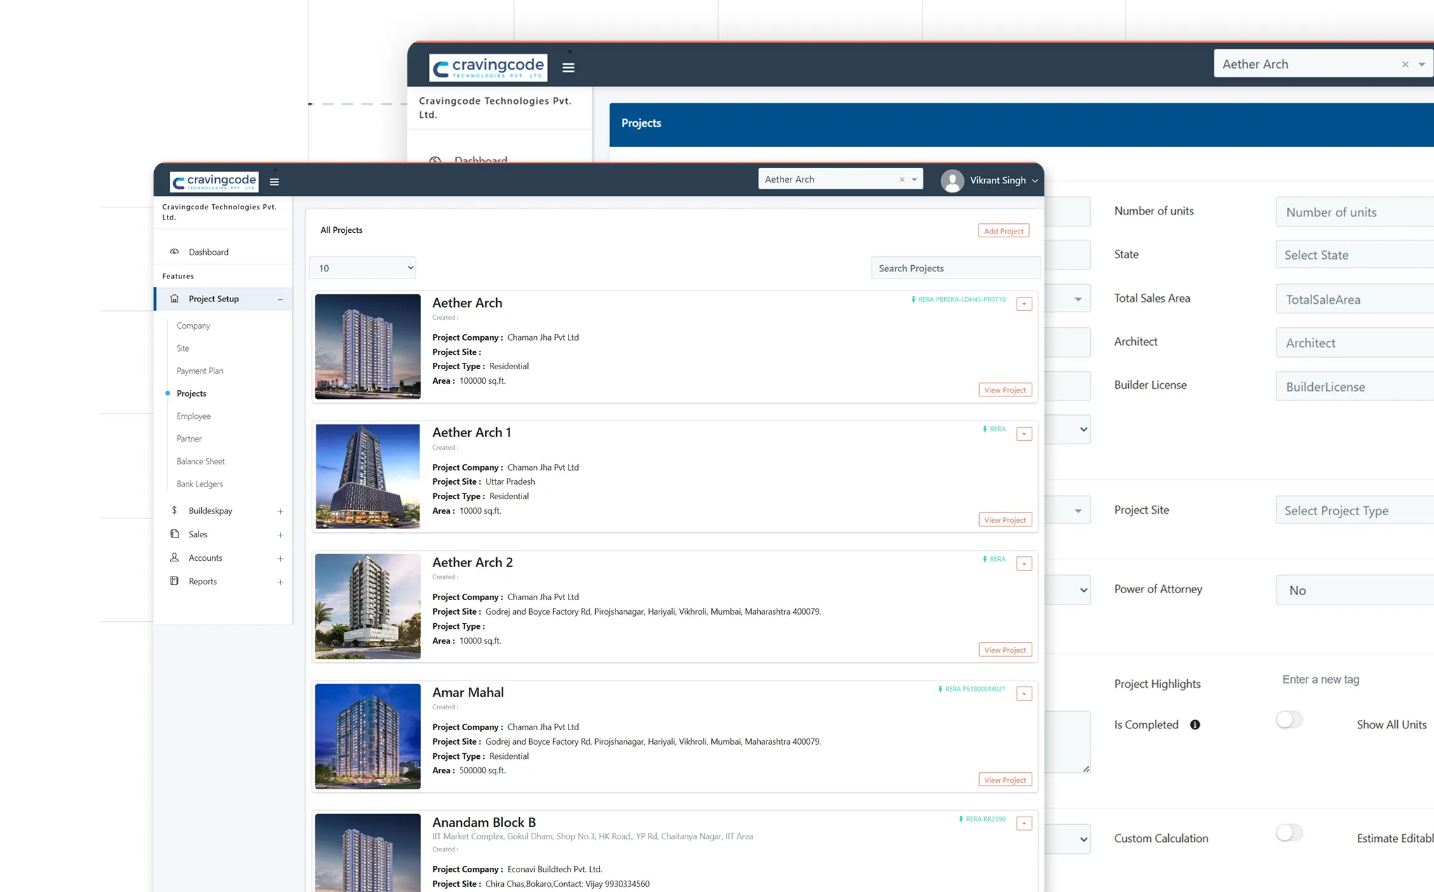Select Balance Sheet in the sidebar
1434x892 pixels.
(x=201, y=461)
